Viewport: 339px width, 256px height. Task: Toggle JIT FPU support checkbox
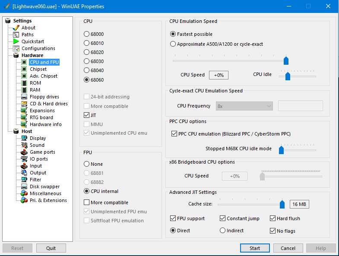(173, 218)
